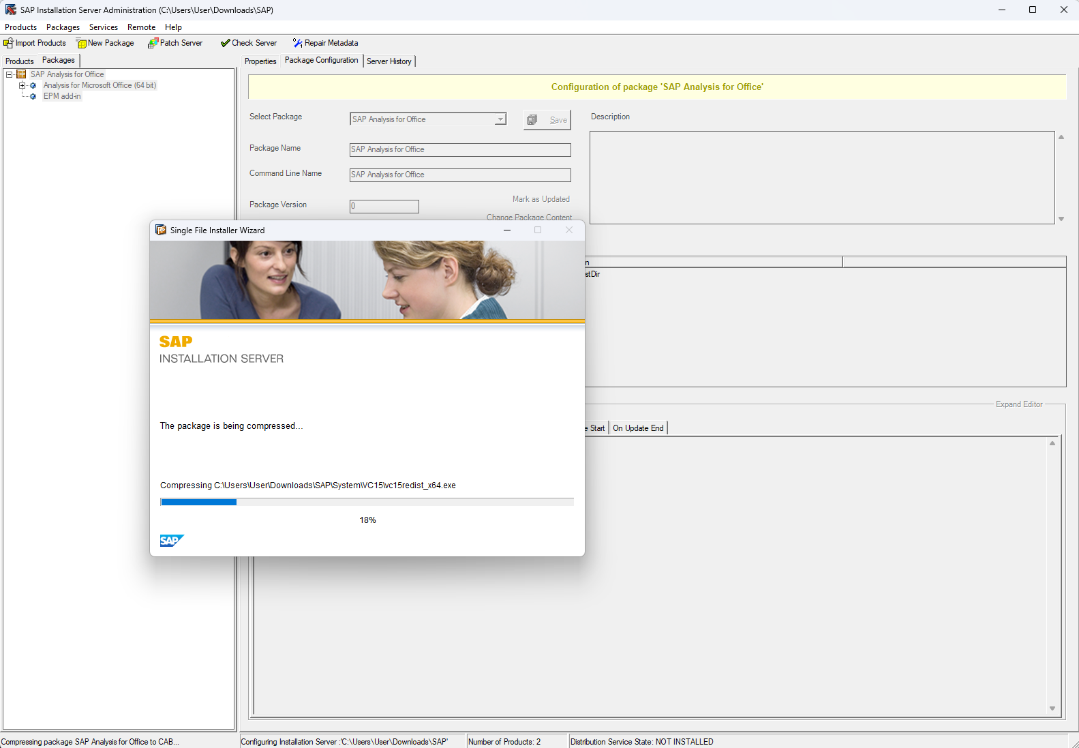Click the SAP logo in wizard footer
The image size is (1079, 748).
click(172, 541)
